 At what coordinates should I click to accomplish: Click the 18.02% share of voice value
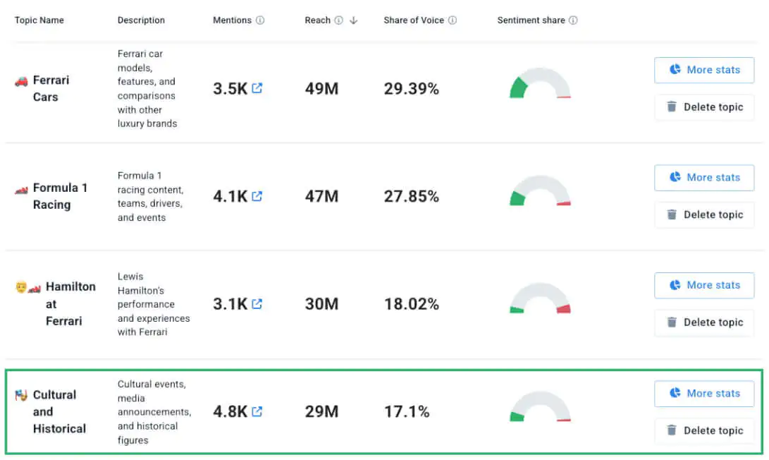click(x=411, y=304)
